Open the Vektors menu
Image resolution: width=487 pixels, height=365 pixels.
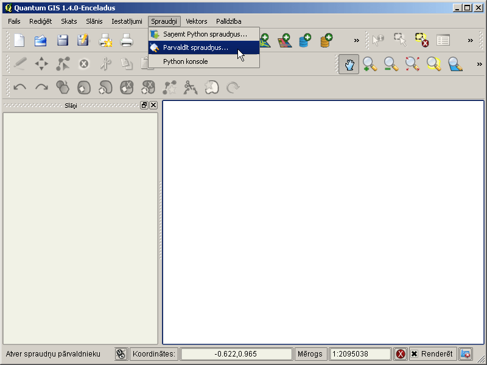[196, 21]
